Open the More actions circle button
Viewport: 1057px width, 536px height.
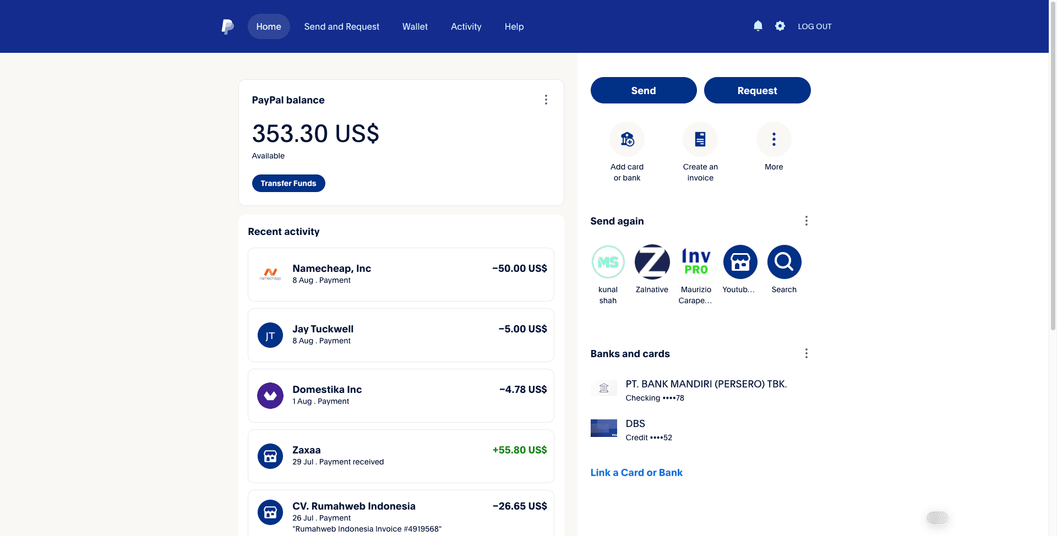coord(774,139)
